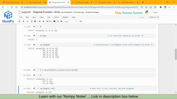Viewport: 177px width, 99px height.
Task: Click the Jupyter logo
Action: tap(25, 12)
